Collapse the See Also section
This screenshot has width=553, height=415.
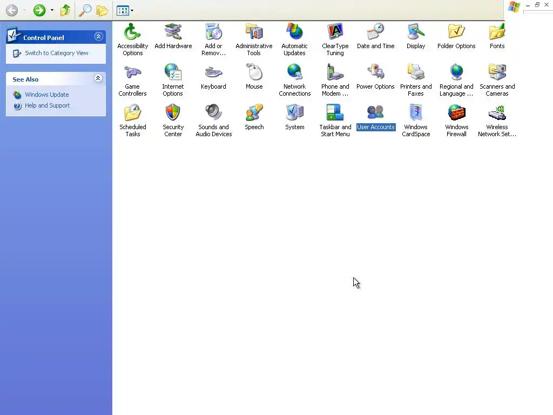tap(98, 78)
